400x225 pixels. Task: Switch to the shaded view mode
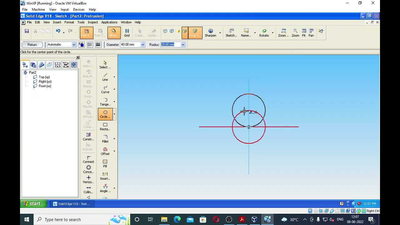click(x=178, y=31)
